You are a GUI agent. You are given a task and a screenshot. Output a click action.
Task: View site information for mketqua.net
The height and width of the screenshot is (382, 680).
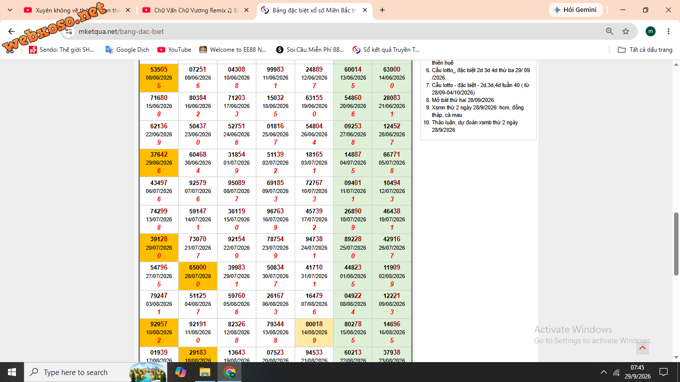69,31
